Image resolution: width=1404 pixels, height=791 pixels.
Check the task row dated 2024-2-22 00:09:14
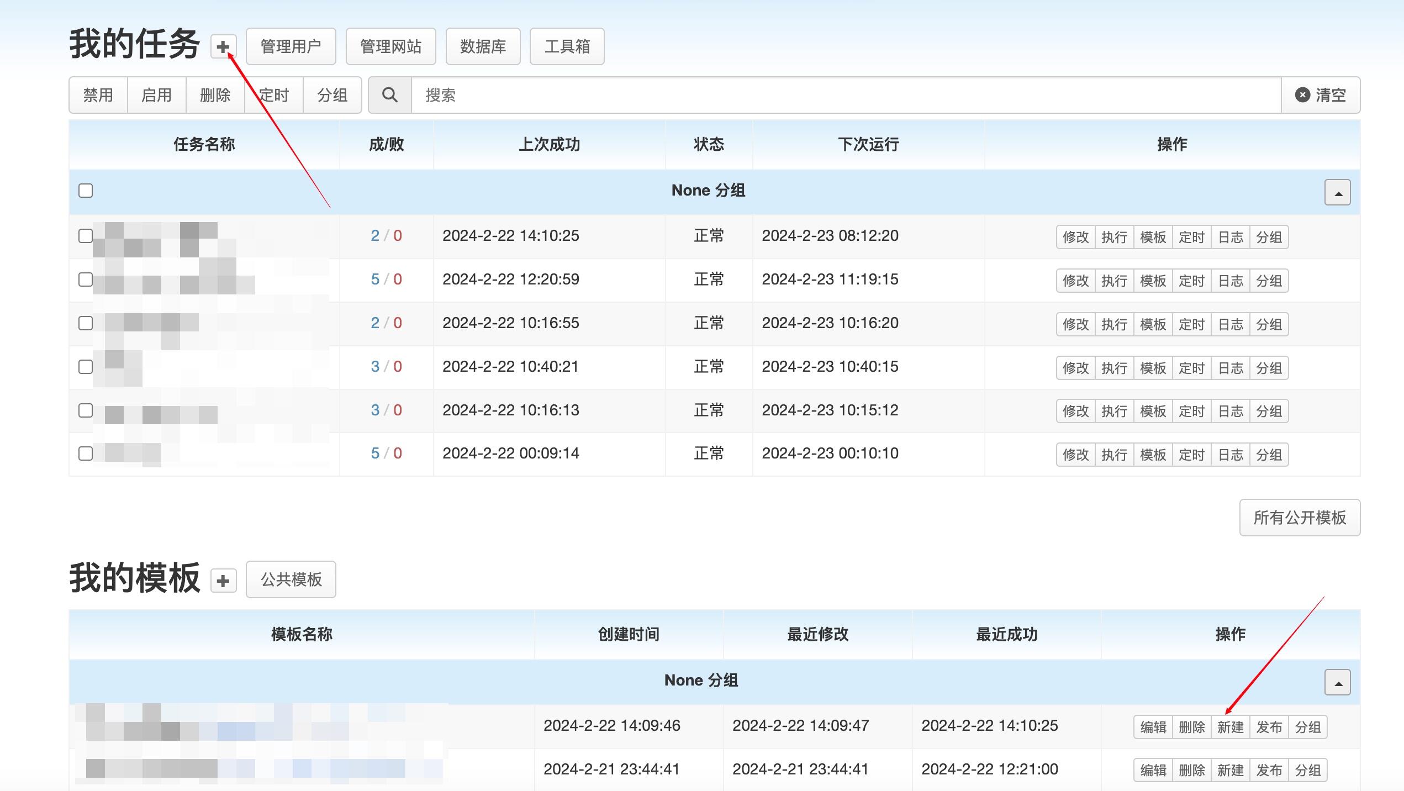(86, 453)
